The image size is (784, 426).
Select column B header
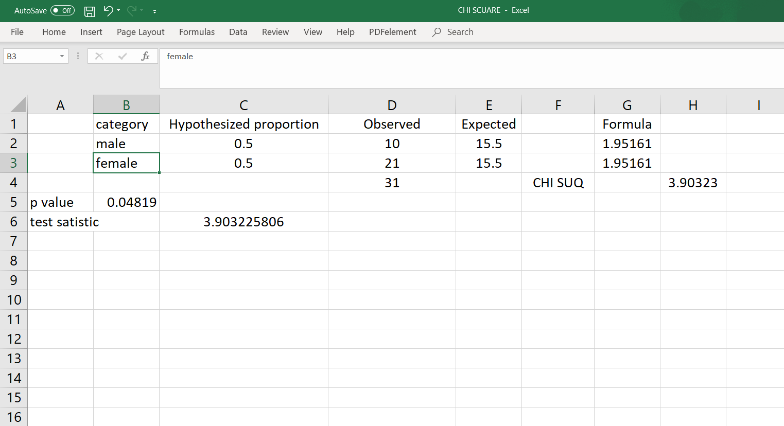click(x=126, y=105)
